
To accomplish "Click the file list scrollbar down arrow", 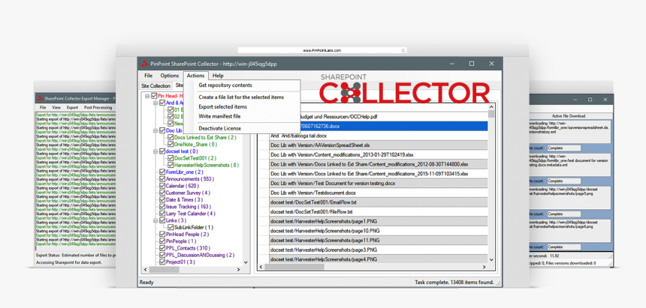I will [492, 260].
